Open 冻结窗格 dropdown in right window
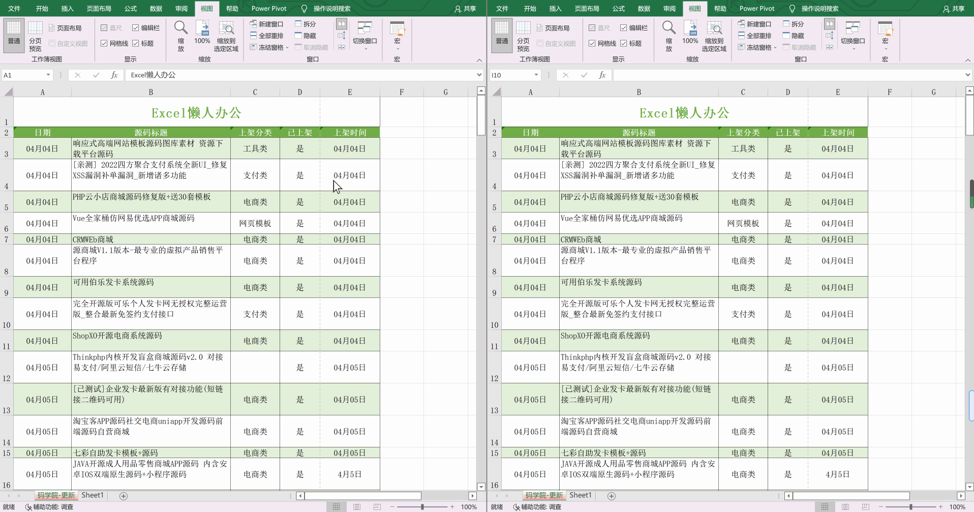The height and width of the screenshot is (512, 974). point(775,47)
